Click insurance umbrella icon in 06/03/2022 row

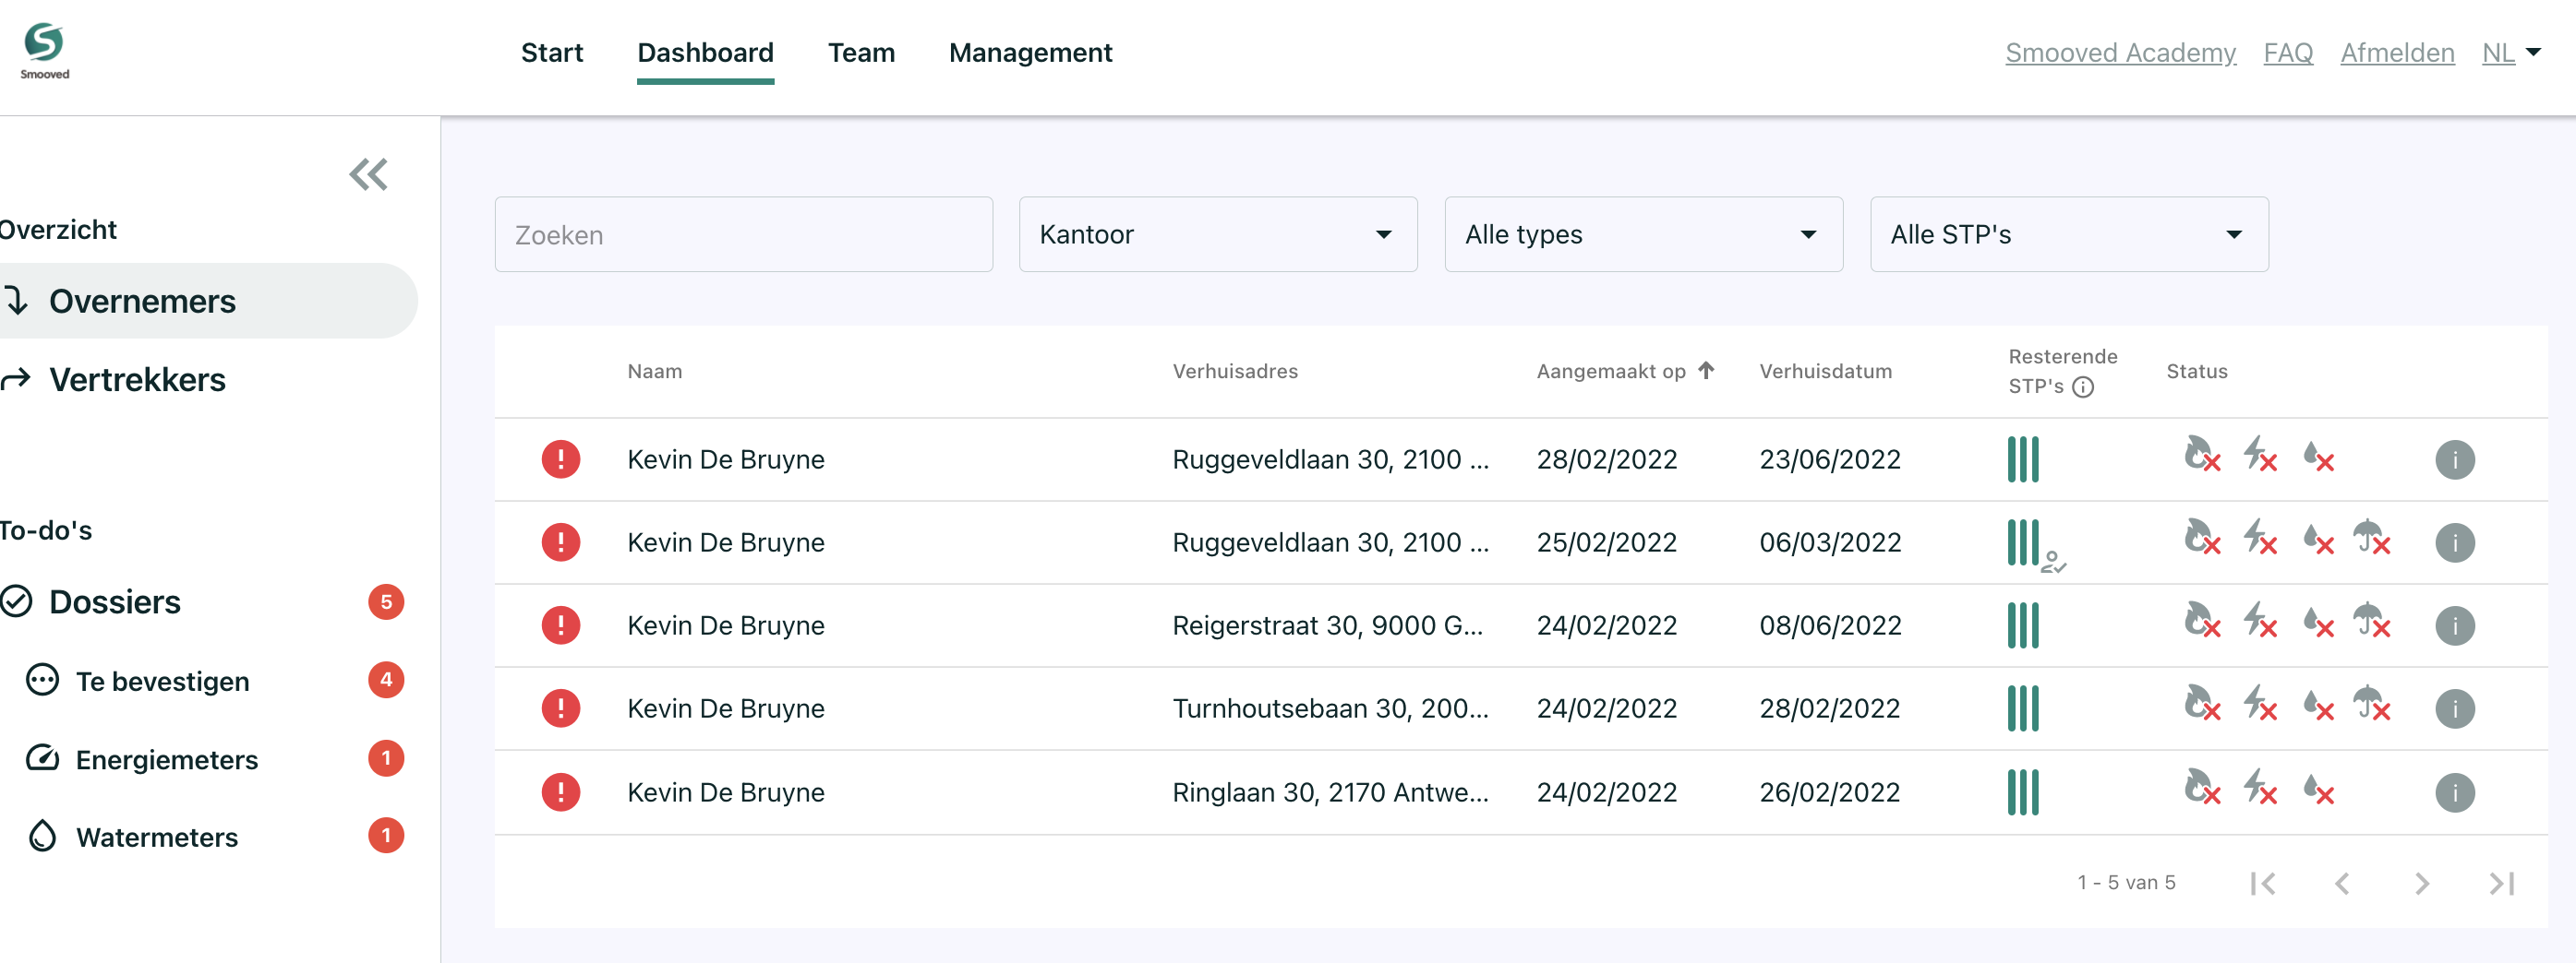tap(2371, 538)
